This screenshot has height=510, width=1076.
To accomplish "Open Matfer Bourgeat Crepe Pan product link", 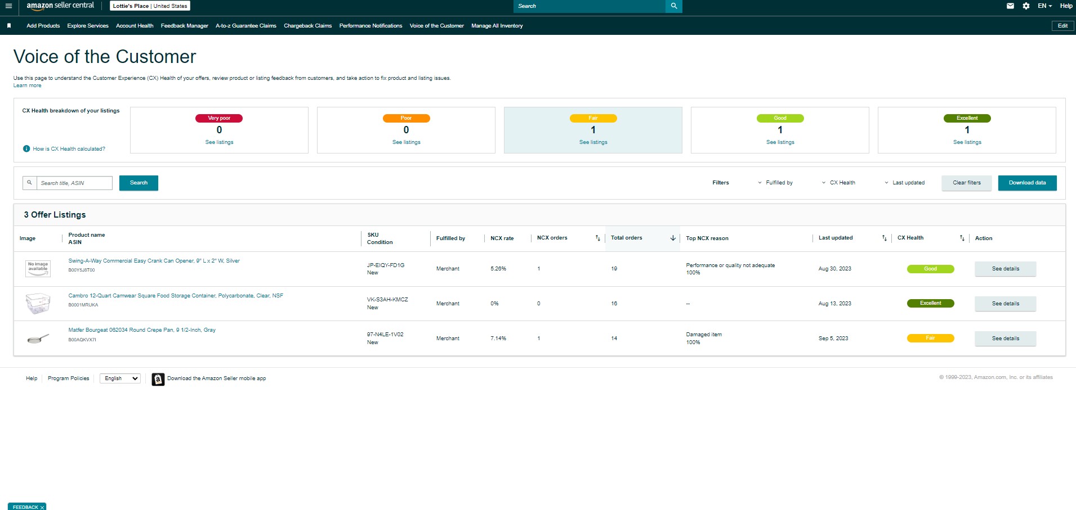I will pos(142,330).
